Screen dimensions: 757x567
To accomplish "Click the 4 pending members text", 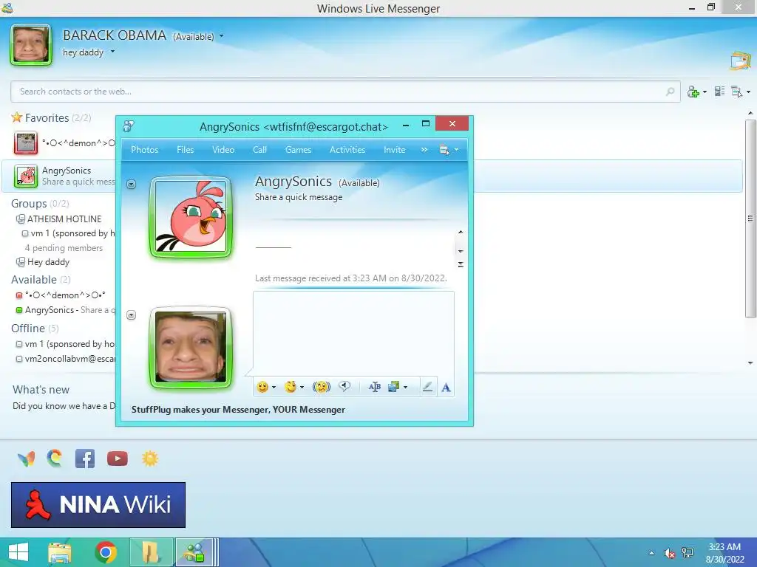I will (x=64, y=248).
